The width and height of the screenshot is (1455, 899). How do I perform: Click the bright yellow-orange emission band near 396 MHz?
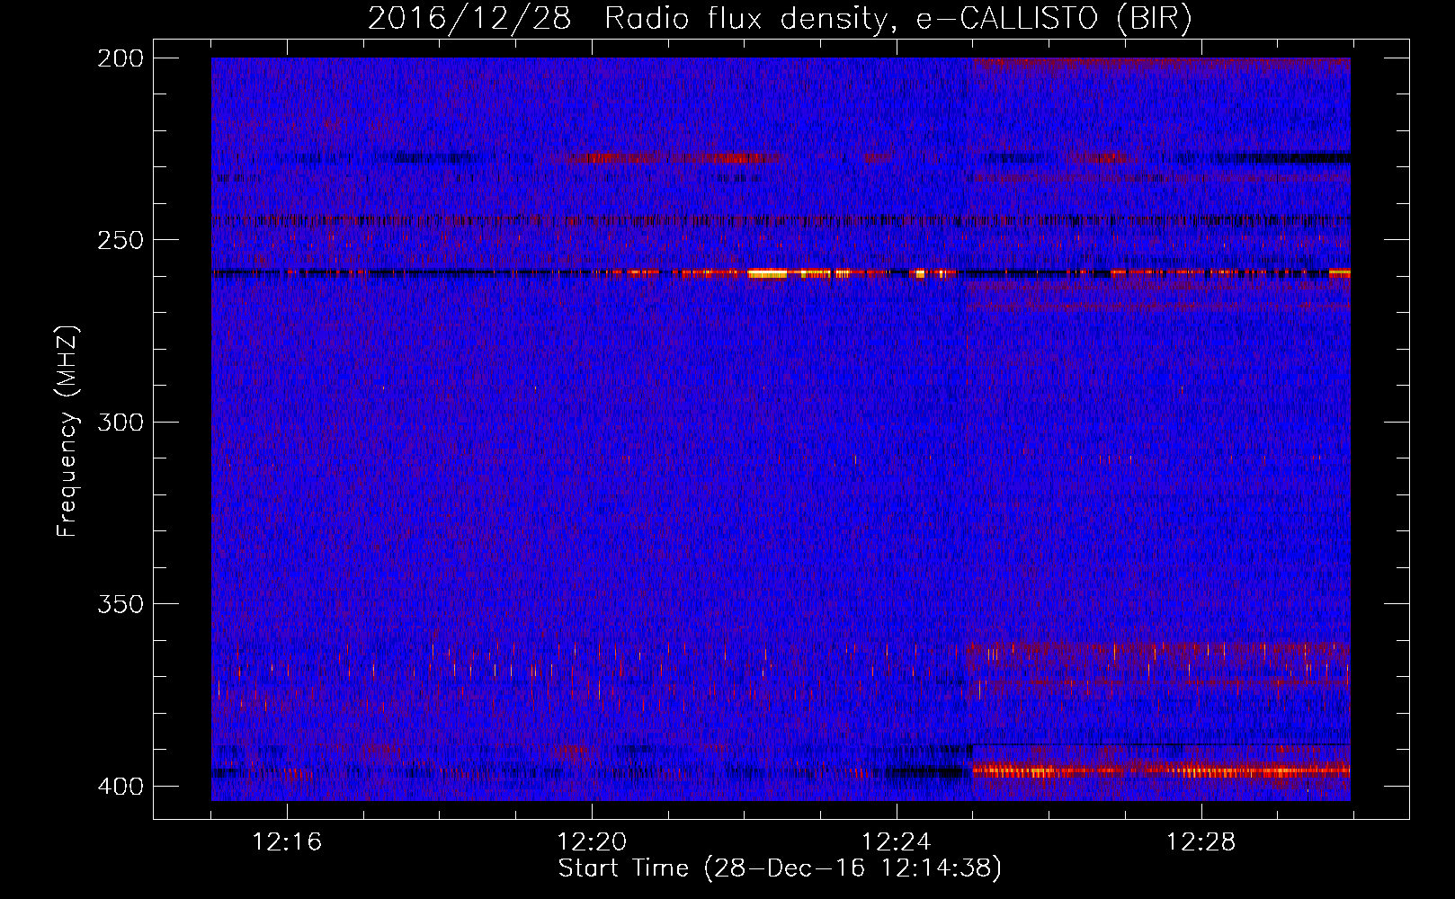click(x=1160, y=770)
